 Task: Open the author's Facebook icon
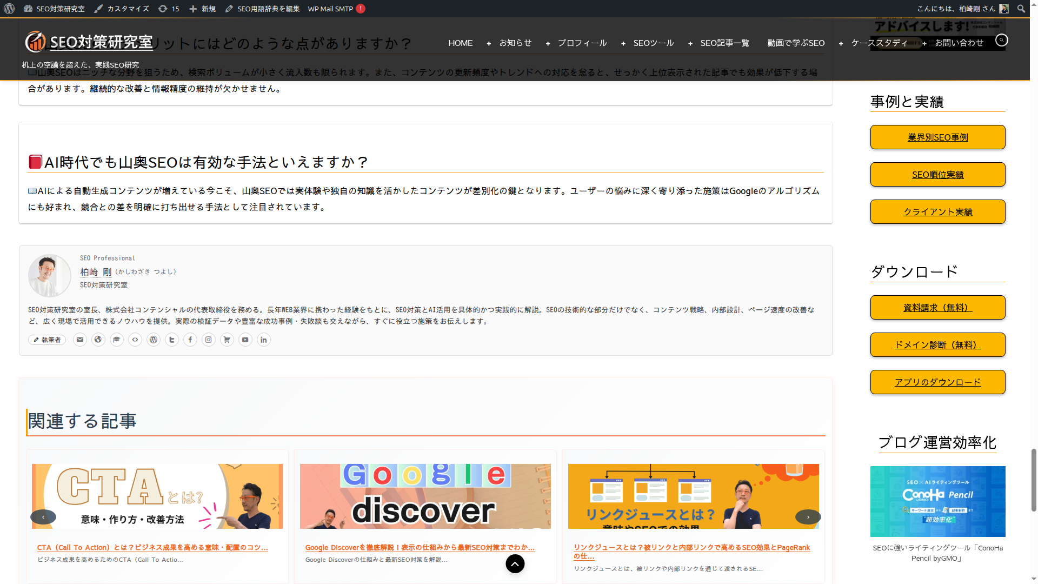(x=190, y=340)
